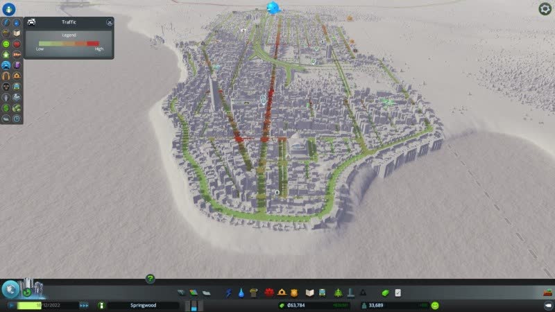Open the zoning demand bars
555x312 pixels.
point(194,306)
